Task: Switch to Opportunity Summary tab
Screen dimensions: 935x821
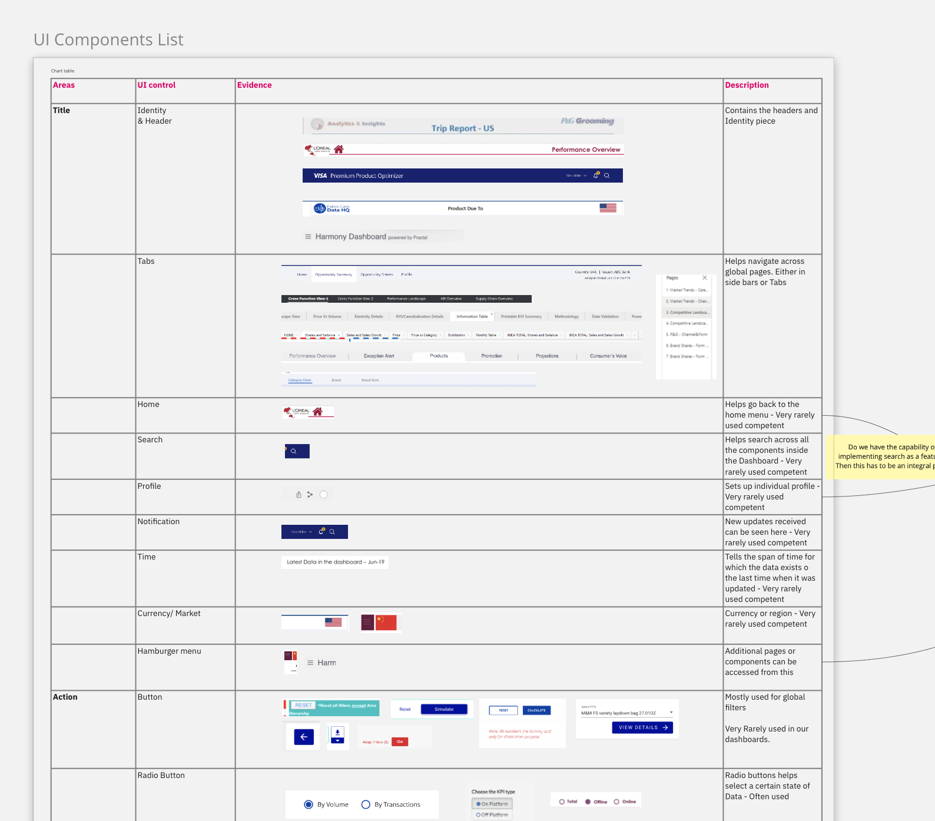Action: tap(334, 274)
